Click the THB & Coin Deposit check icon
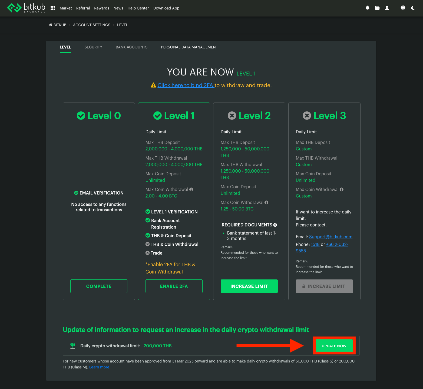Image resolution: width=423 pixels, height=389 pixels. tap(148, 235)
